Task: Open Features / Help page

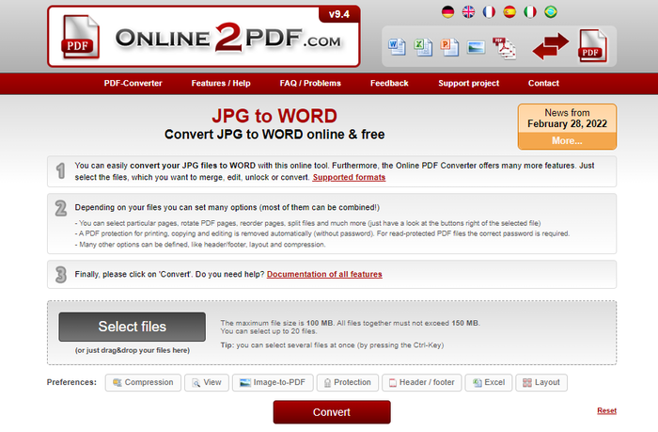Action: (221, 83)
